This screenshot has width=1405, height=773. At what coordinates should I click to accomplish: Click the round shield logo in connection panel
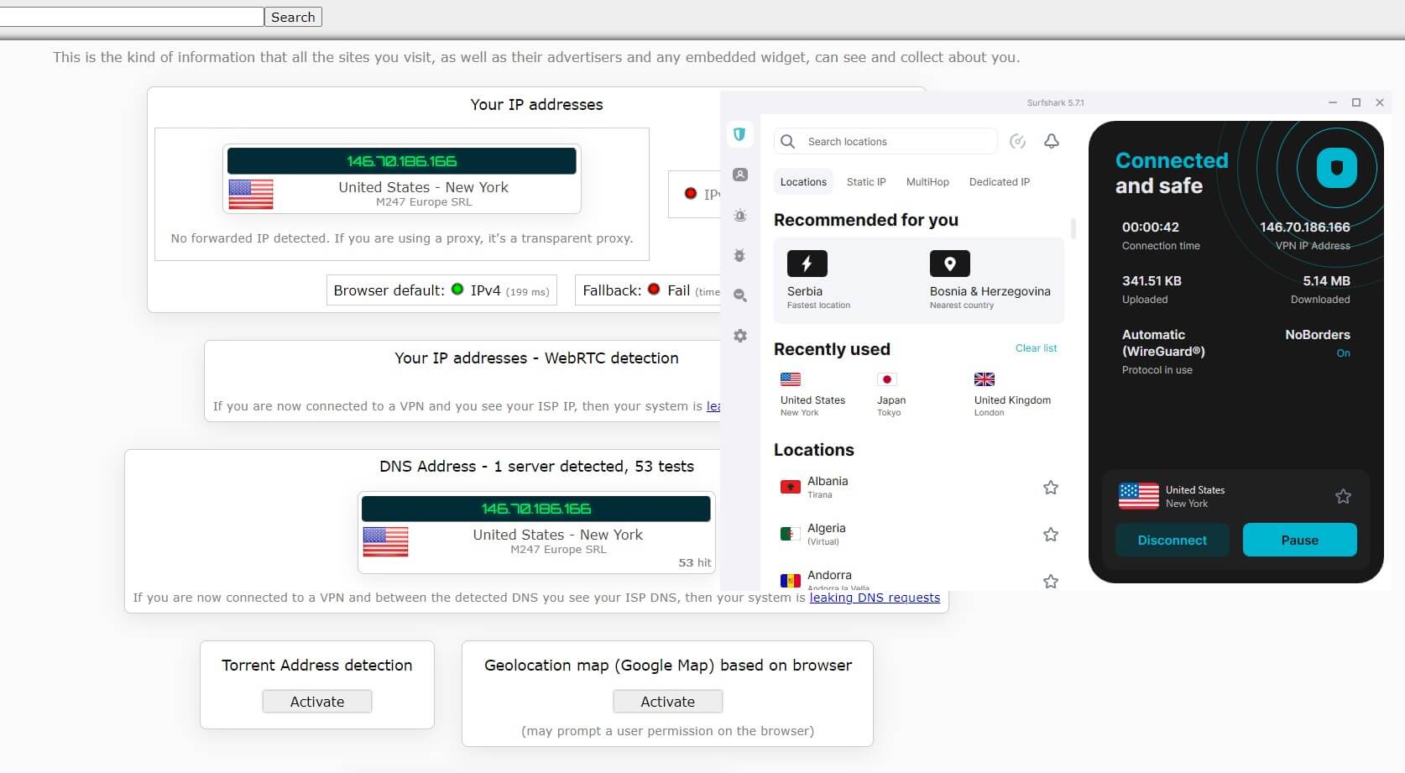point(1336,168)
